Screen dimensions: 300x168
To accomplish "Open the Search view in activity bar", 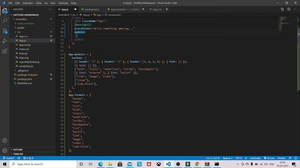I will (5, 21).
